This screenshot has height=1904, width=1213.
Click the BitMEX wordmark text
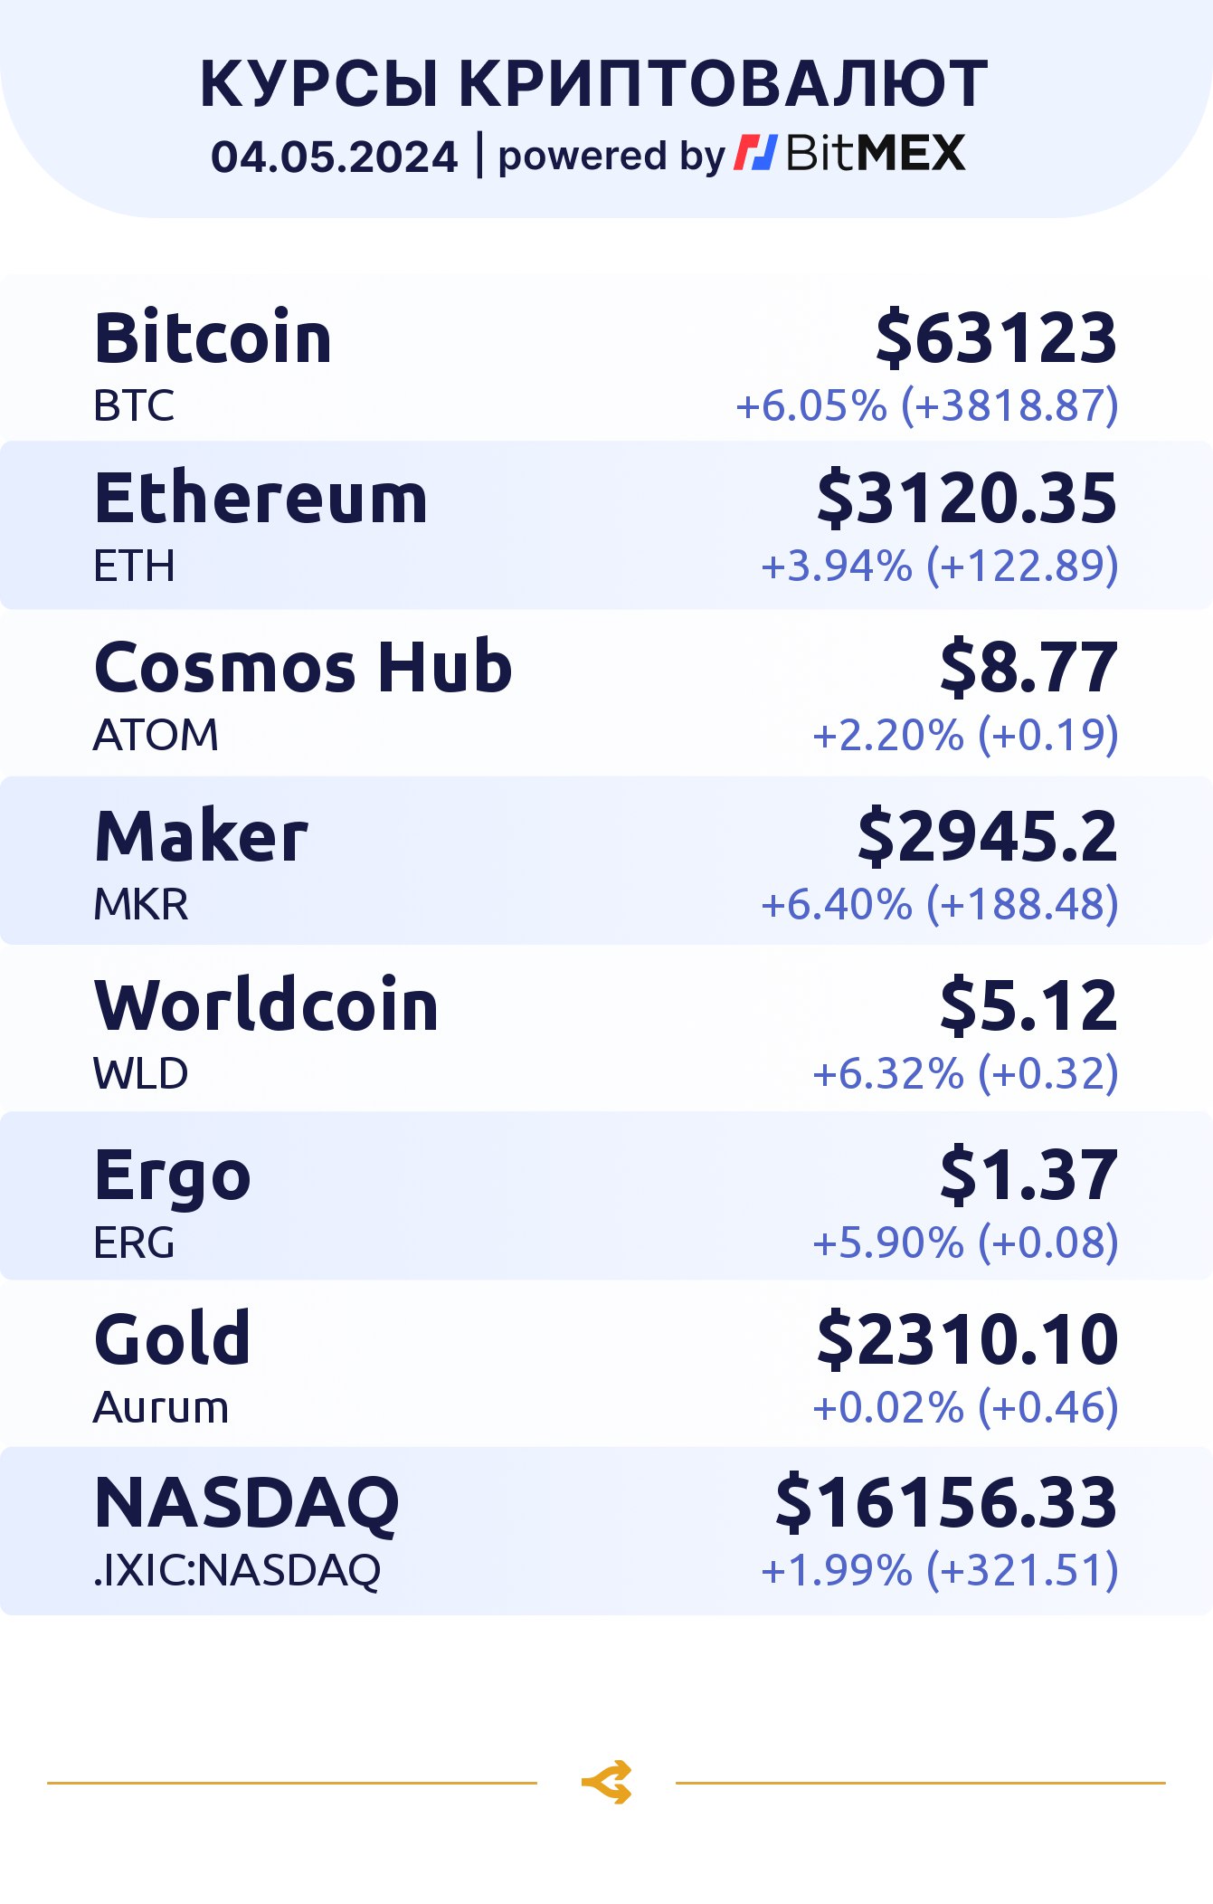coord(876,153)
